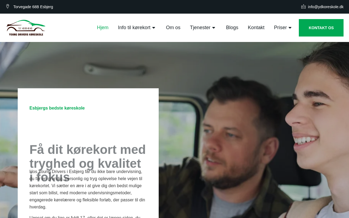349x218 pixels.
Task: Open the Om os page
Action: pyautogui.click(x=173, y=28)
